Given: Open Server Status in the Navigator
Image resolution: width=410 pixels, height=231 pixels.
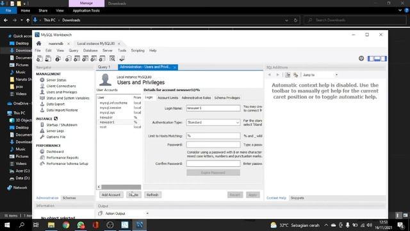Looking at the screenshot, I should [56, 80].
